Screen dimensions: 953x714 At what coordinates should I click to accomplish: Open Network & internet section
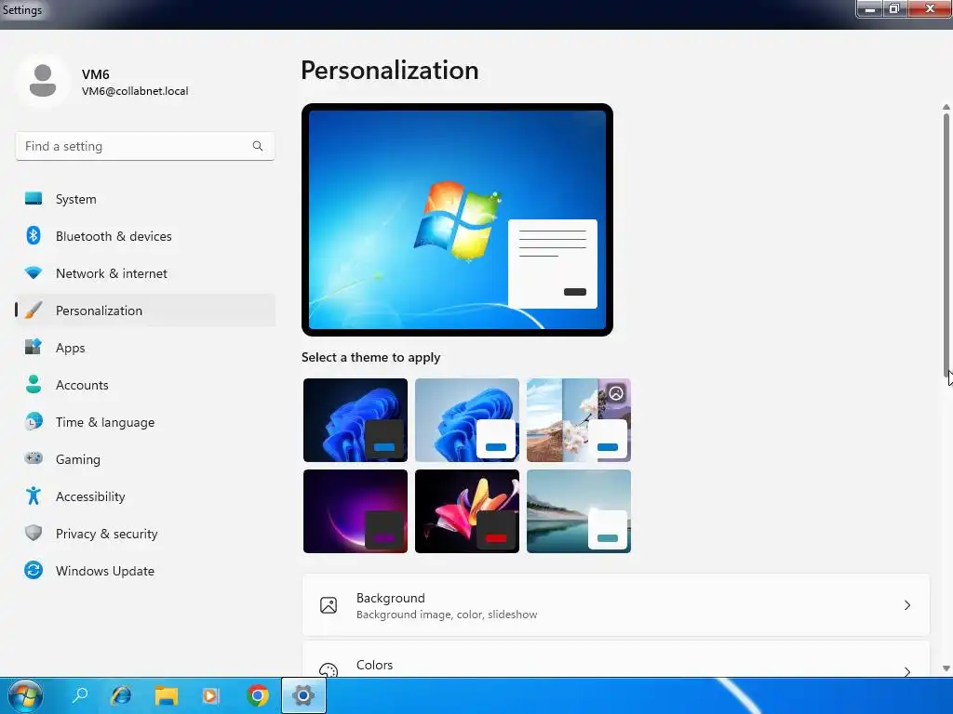tap(144, 273)
